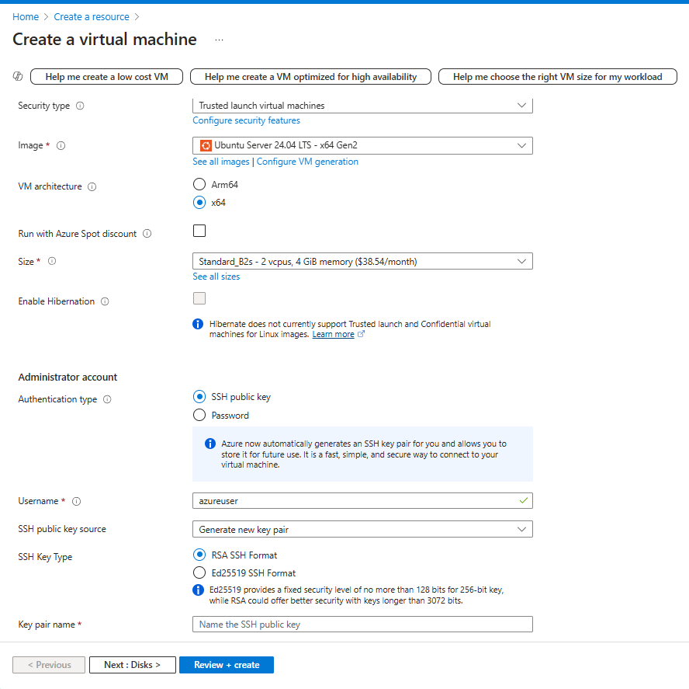Click Help me choose the right VM size

pyautogui.click(x=558, y=77)
